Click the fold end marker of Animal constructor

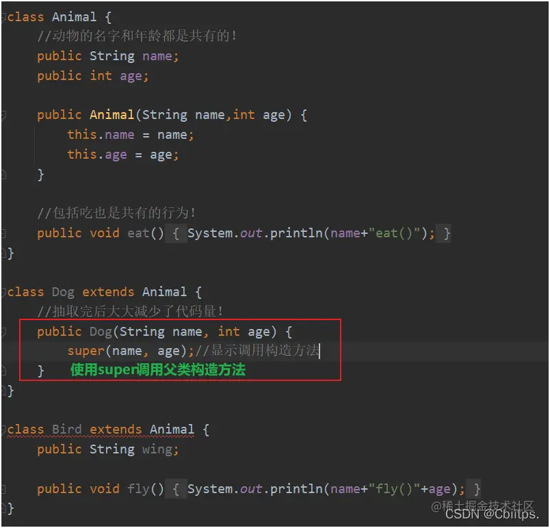click(3, 174)
